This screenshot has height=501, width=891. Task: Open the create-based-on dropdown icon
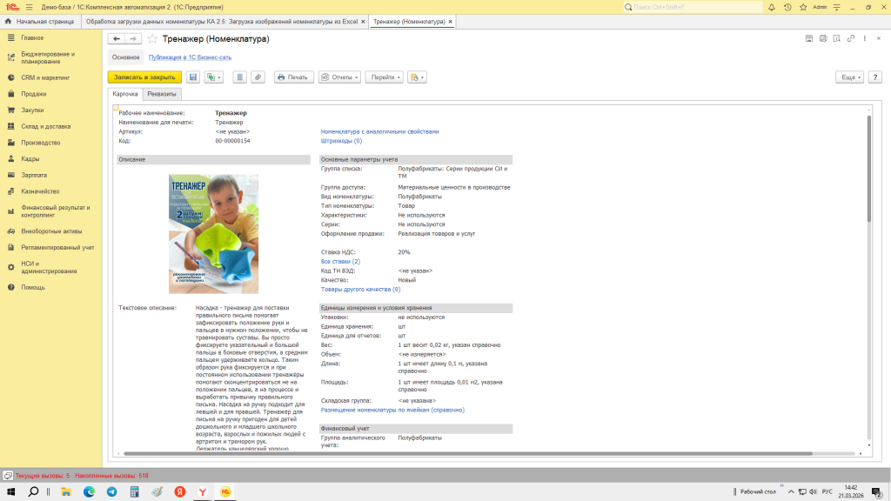click(x=214, y=77)
